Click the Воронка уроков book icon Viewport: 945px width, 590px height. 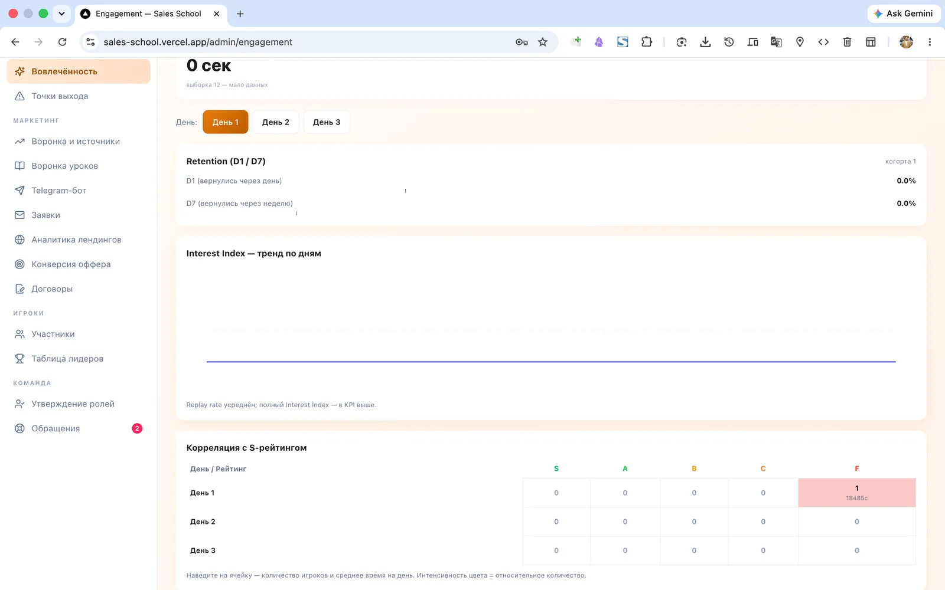19,166
